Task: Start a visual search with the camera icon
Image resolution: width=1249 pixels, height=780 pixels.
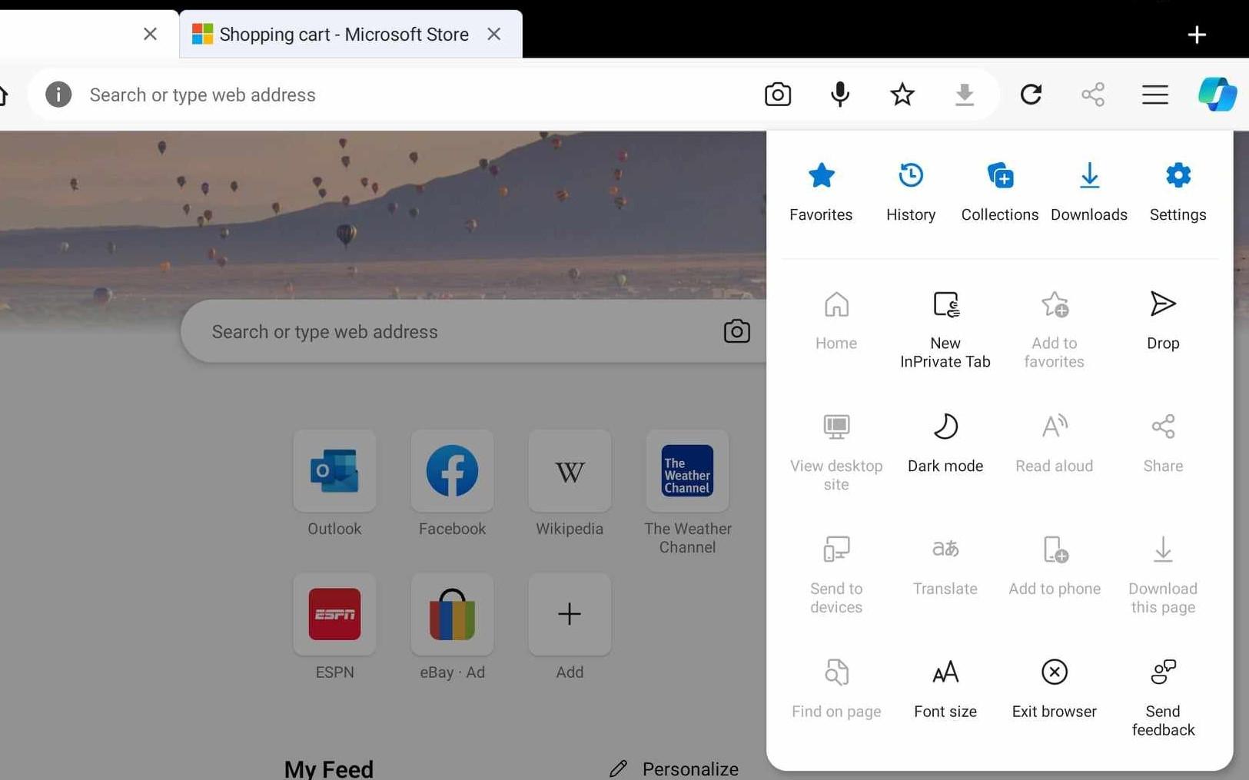Action: pyautogui.click(x=777, y=95)
